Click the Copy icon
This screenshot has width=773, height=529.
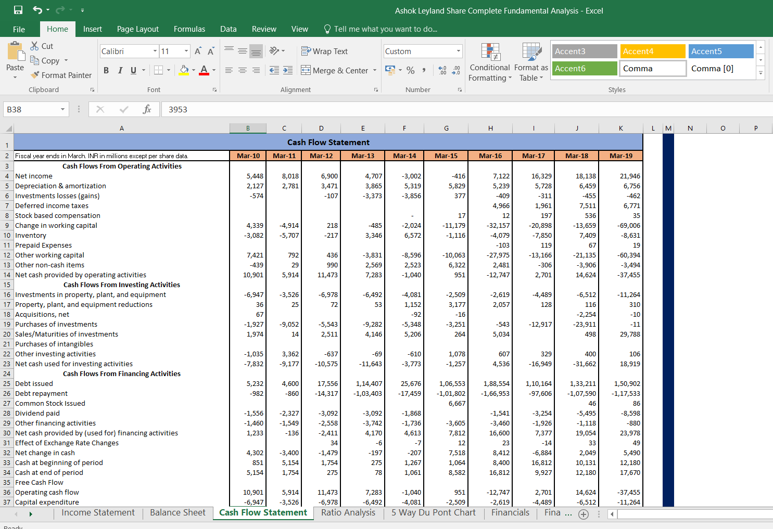pyautogui.click(x=35, y=60)
